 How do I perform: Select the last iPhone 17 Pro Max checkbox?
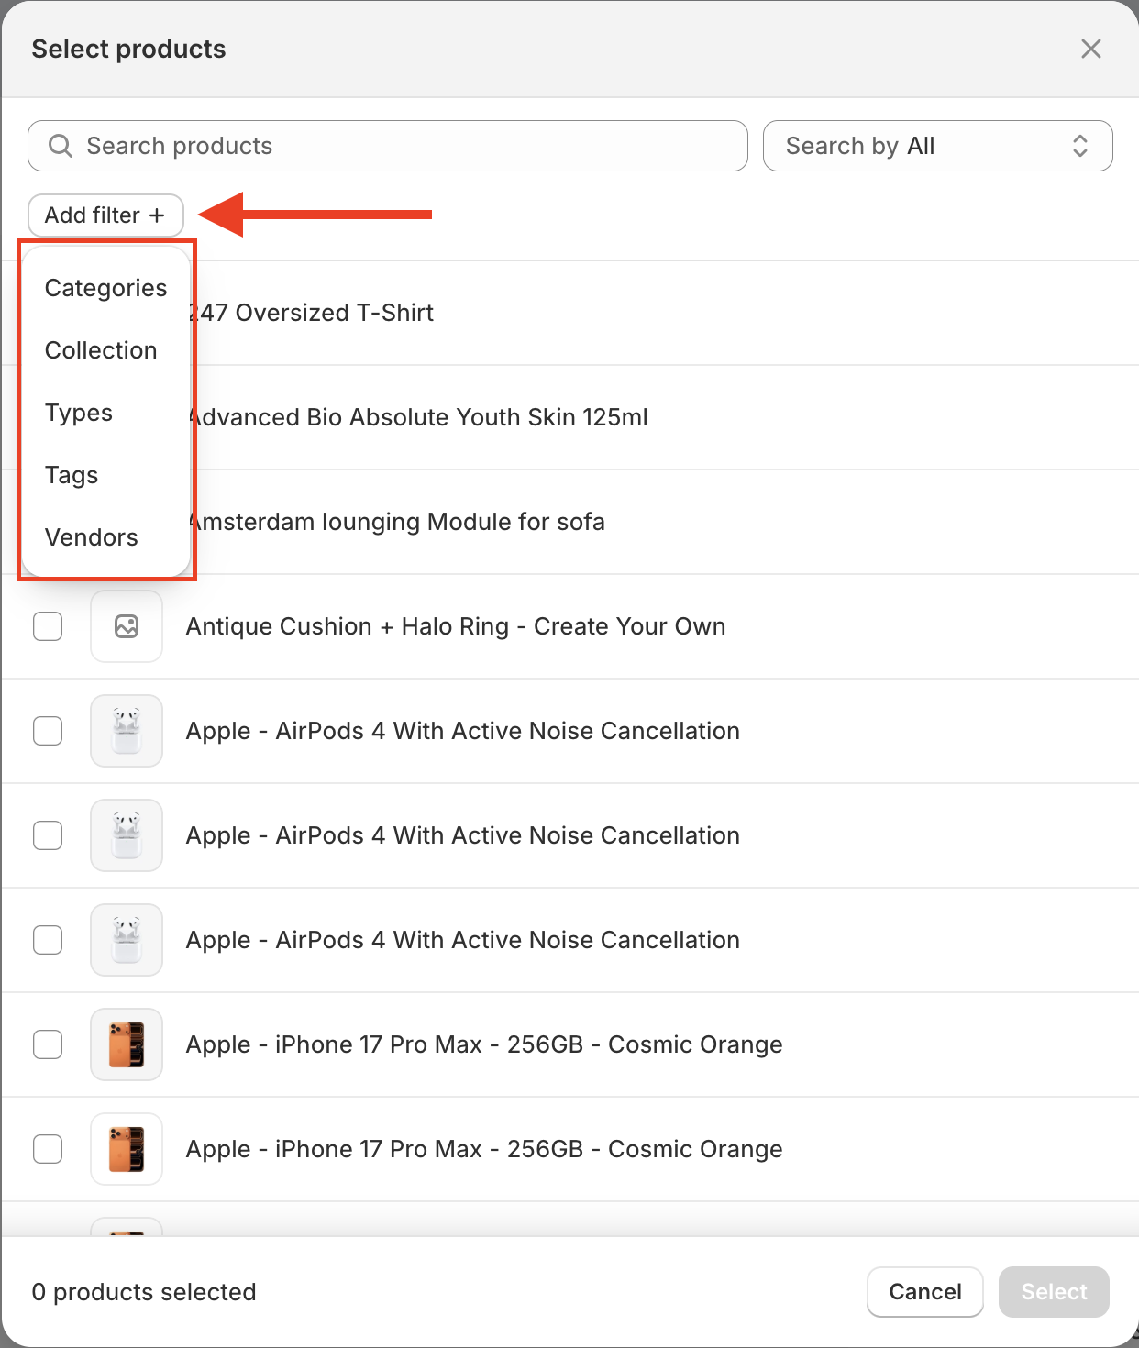coord(48,1149)
